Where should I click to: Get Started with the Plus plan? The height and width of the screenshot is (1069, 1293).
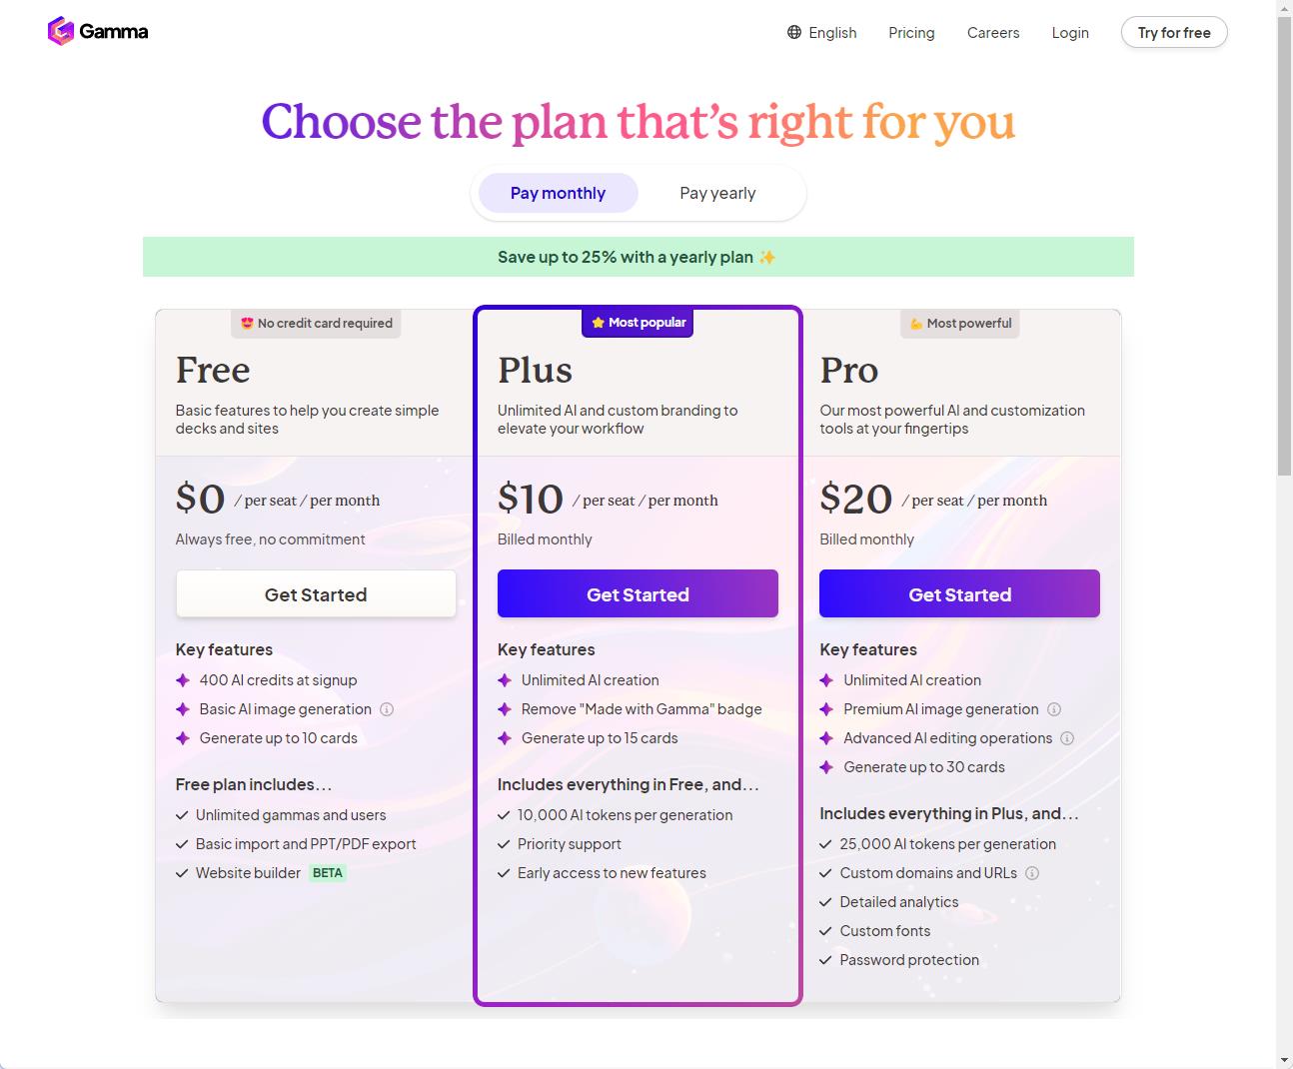pos(638,594)
